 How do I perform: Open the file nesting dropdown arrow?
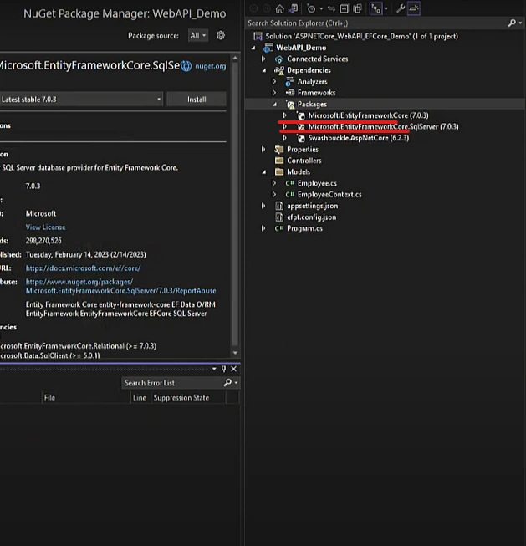(x=386, y=8)
